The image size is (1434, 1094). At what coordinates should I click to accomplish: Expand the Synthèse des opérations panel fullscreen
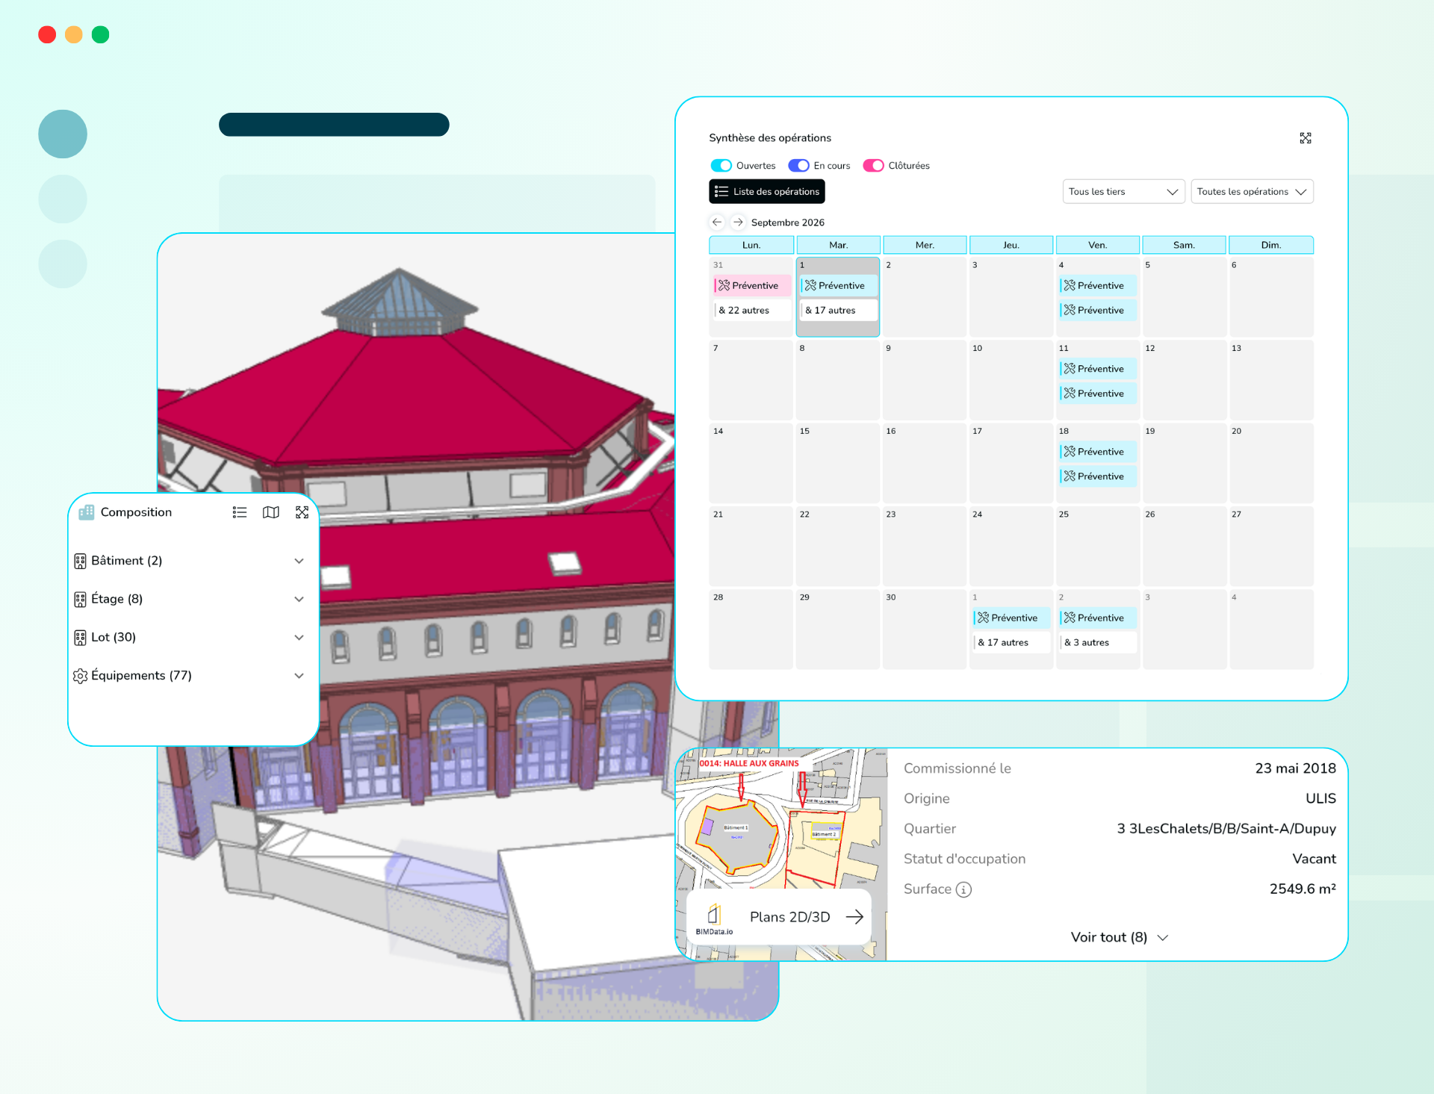[x=1305, y=138]
